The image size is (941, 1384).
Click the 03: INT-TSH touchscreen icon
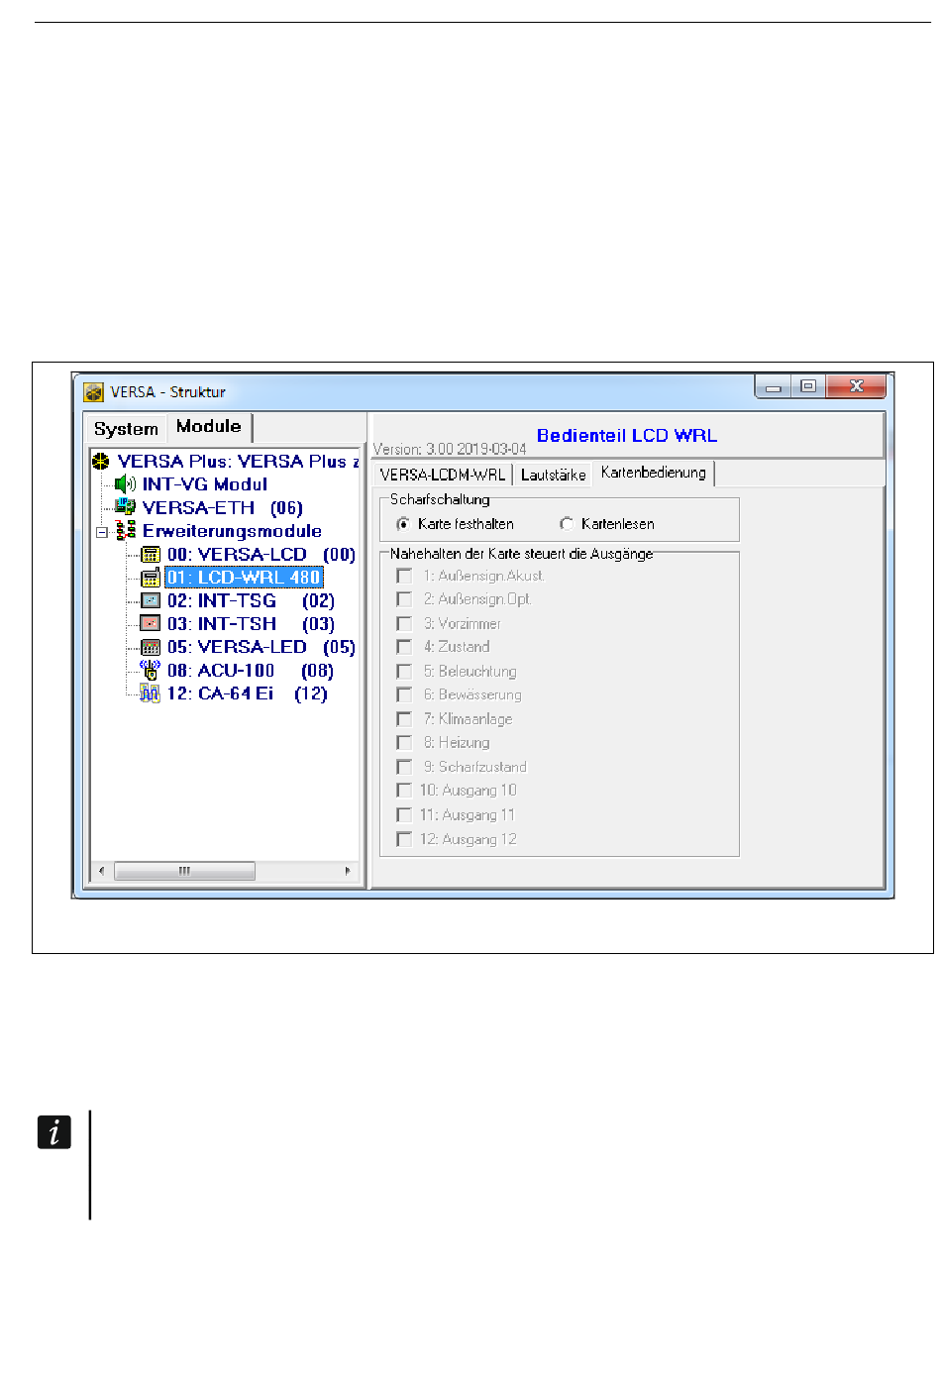click(151, 624)
